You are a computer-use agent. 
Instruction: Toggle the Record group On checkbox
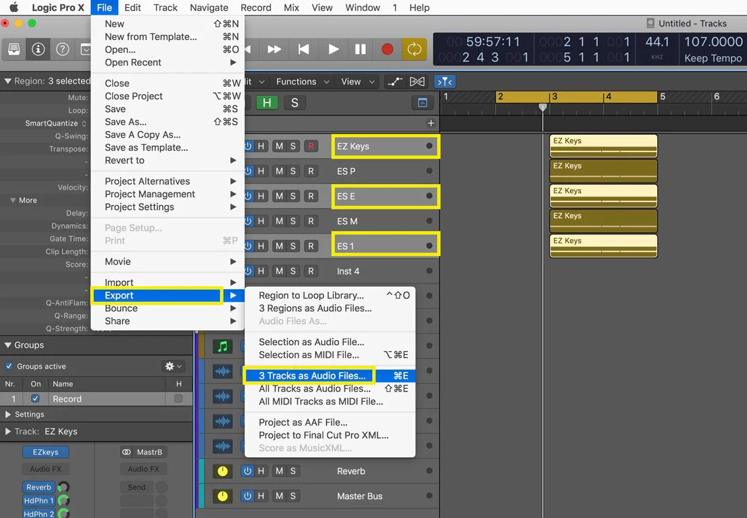tap(35, 398)
